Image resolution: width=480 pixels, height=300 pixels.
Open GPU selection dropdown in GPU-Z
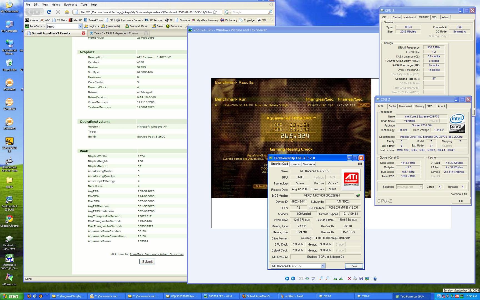323,266
